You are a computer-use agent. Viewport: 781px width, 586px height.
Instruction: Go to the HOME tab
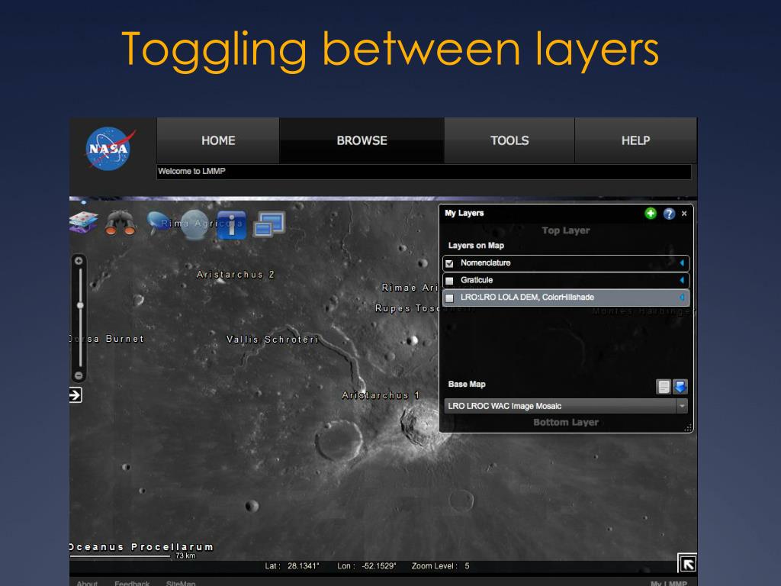pos(218,140)
